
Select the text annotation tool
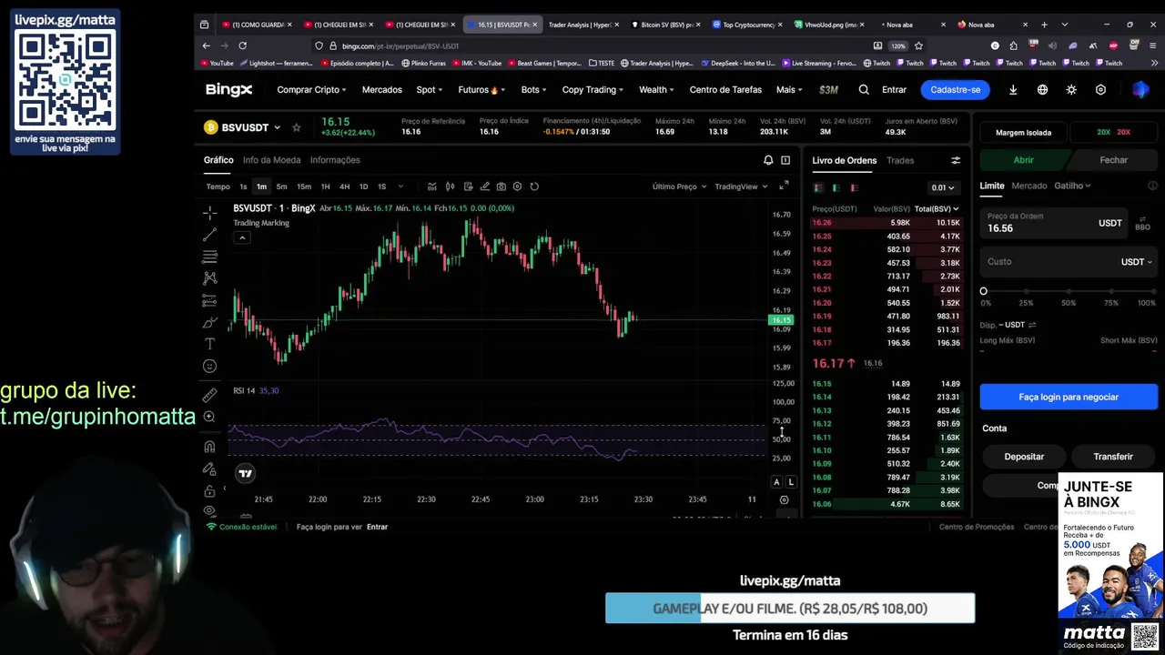[209, 344]
